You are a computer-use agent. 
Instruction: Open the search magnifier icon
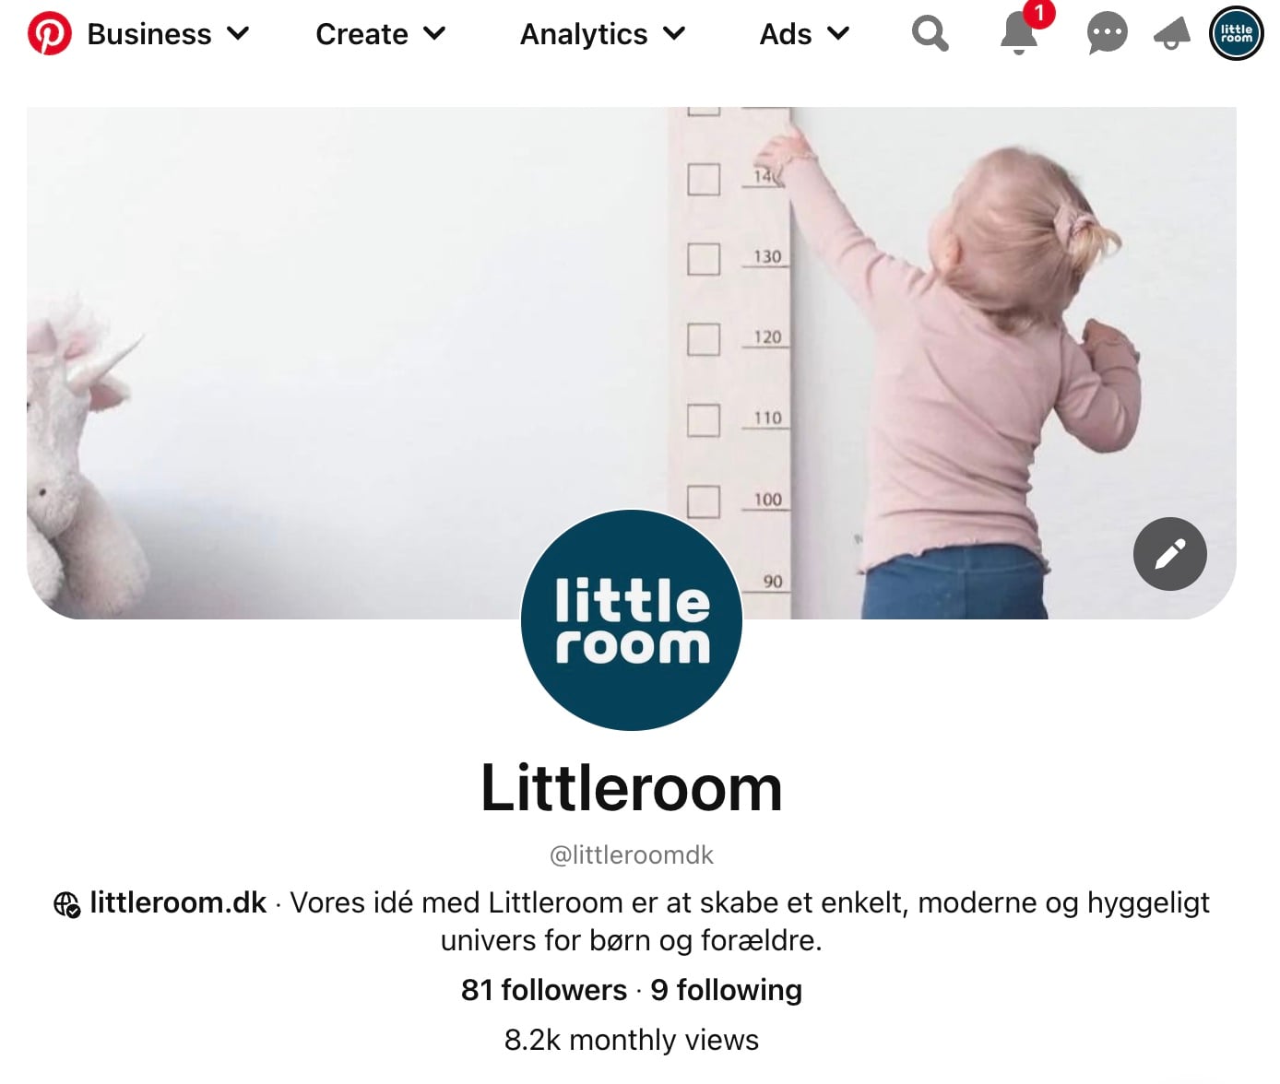930,34
